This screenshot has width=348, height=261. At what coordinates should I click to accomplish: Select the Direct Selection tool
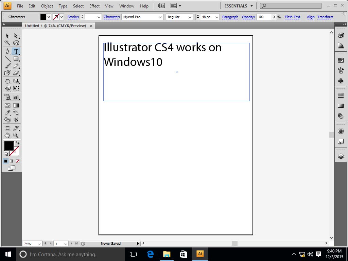point(16,36)
